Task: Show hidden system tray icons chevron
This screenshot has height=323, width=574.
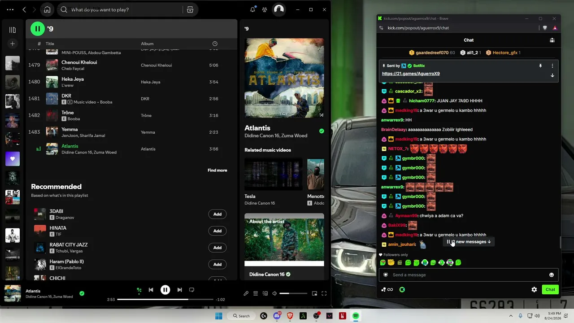Action: click(x=511, y=316)
